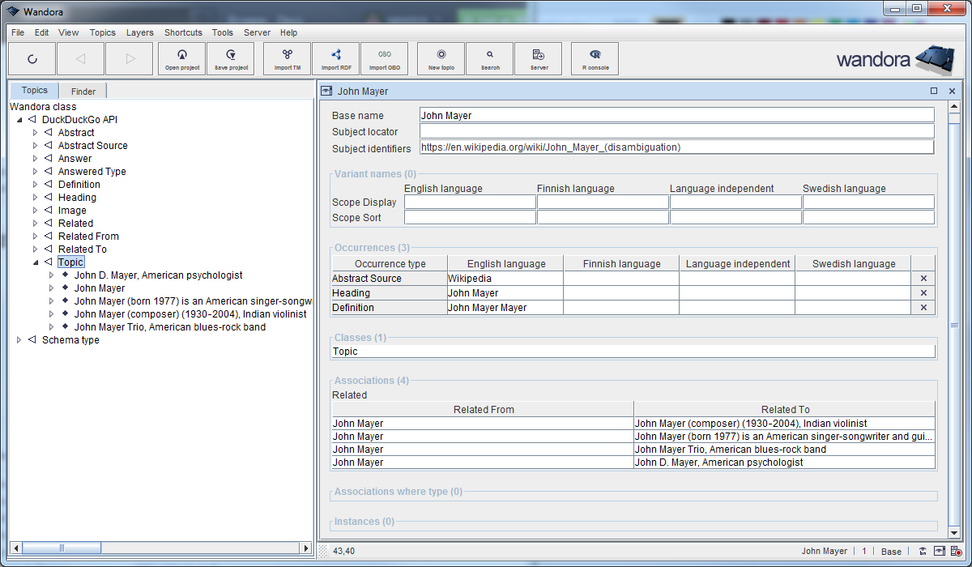Click the Import TM toolbar icon
Screen dimensions: 972x567
tap(288, 58)
